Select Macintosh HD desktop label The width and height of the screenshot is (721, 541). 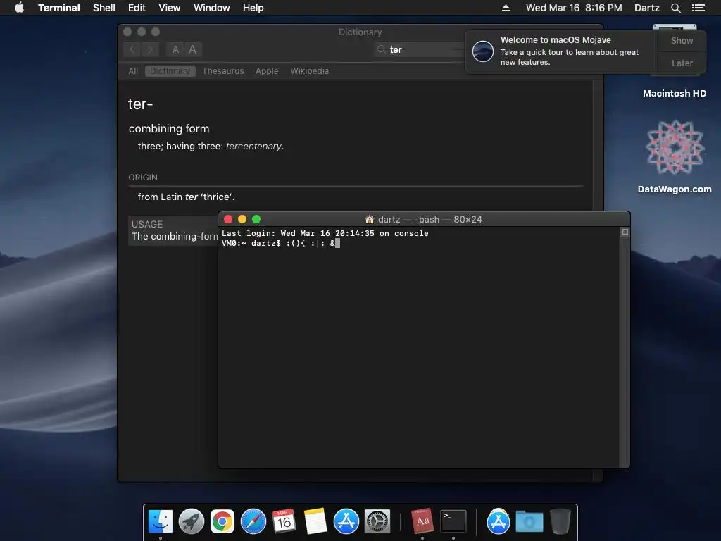(675, 94)
